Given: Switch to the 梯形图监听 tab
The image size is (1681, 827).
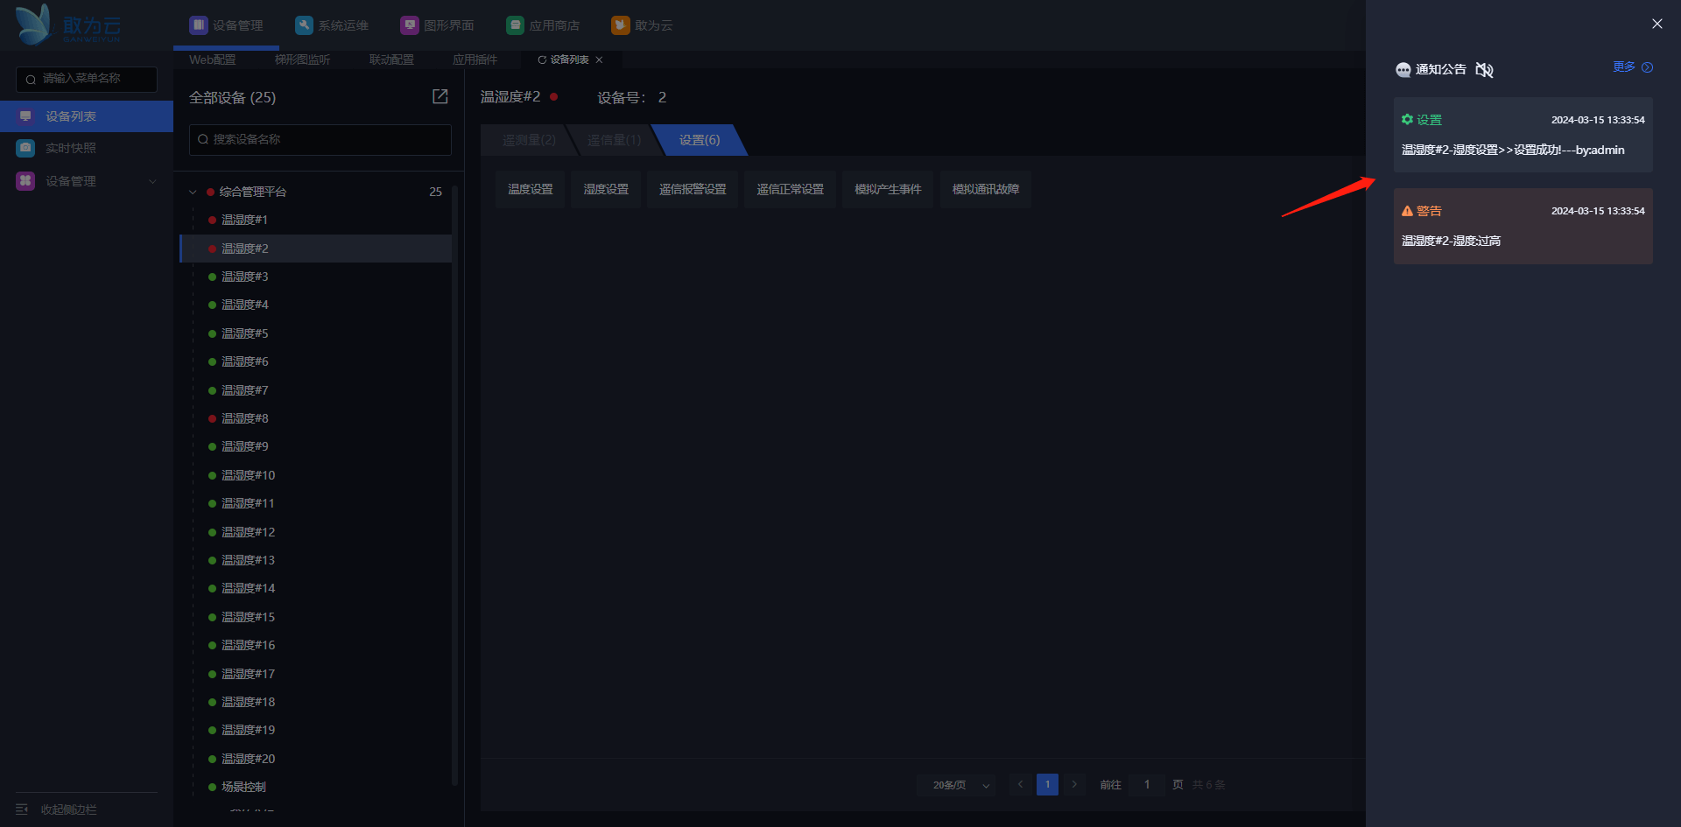Looking at the screenshot, I should [x=302, y=60].
